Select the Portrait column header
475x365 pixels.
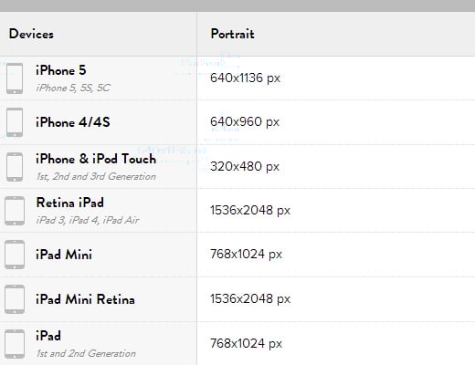tap(233, 34)
